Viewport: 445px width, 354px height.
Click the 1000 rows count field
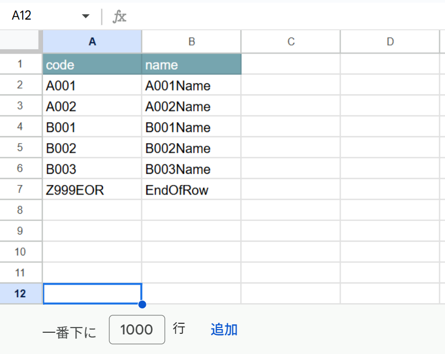[x=137, y=330]
